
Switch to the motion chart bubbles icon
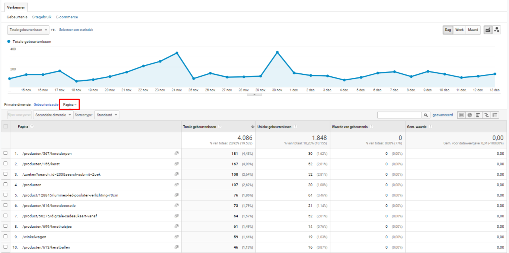point(497,30)
